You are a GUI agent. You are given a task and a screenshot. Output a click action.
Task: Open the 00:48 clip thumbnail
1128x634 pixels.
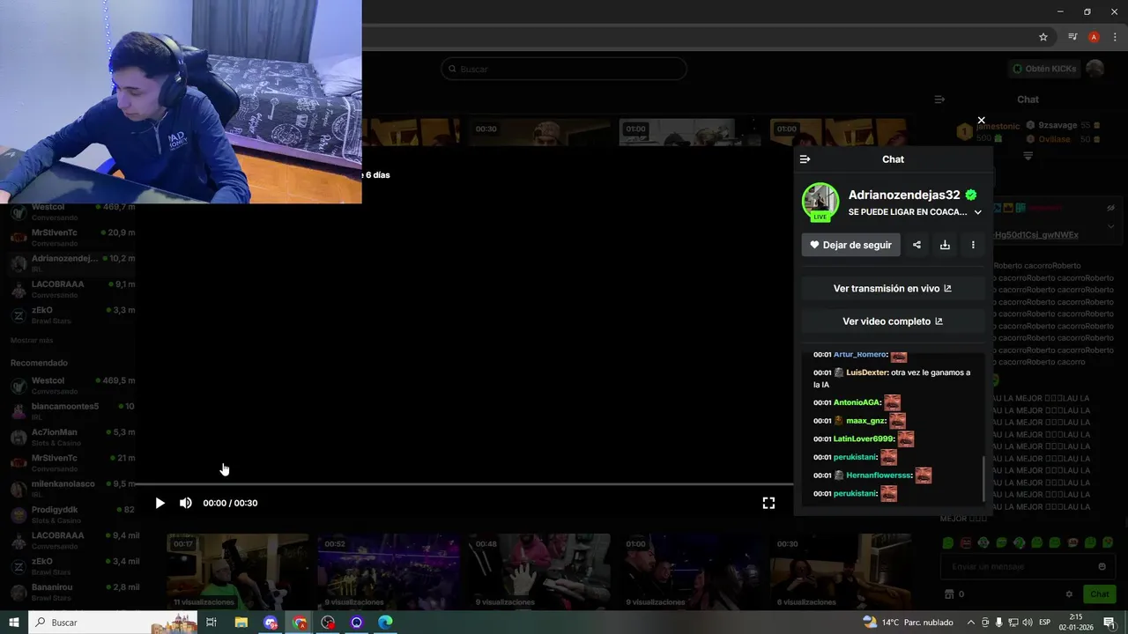tap(538, 571)
